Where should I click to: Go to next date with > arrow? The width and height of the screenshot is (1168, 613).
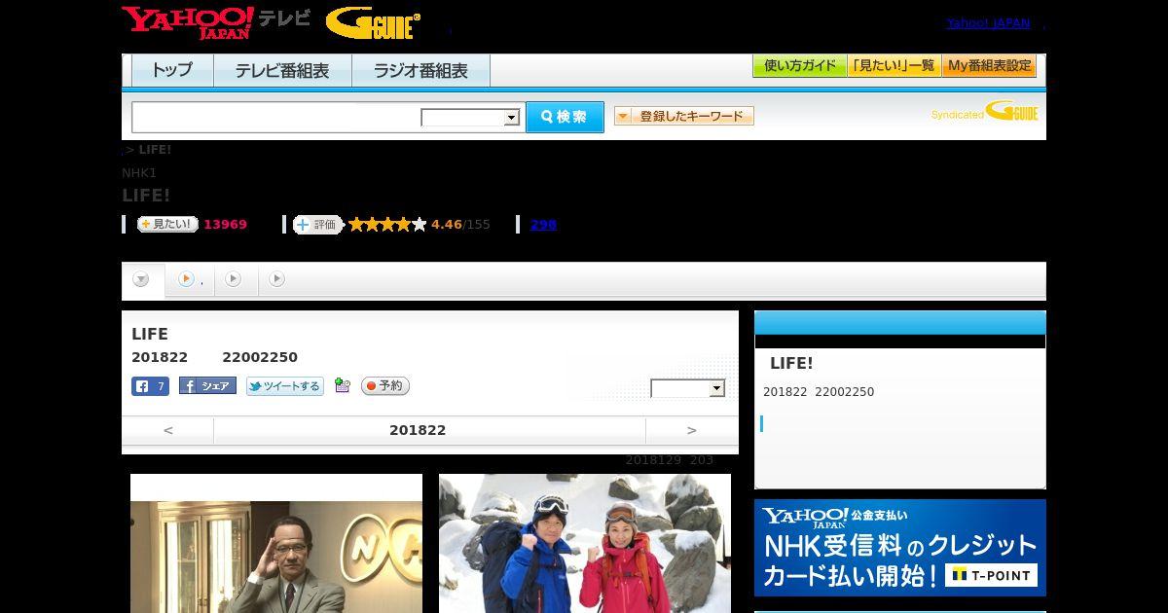tap(692, 430)
